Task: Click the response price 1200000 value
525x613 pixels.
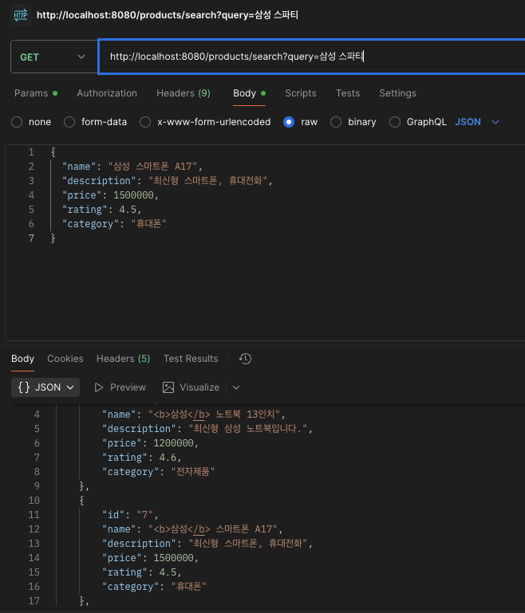Action: click(x=173, y=443)
